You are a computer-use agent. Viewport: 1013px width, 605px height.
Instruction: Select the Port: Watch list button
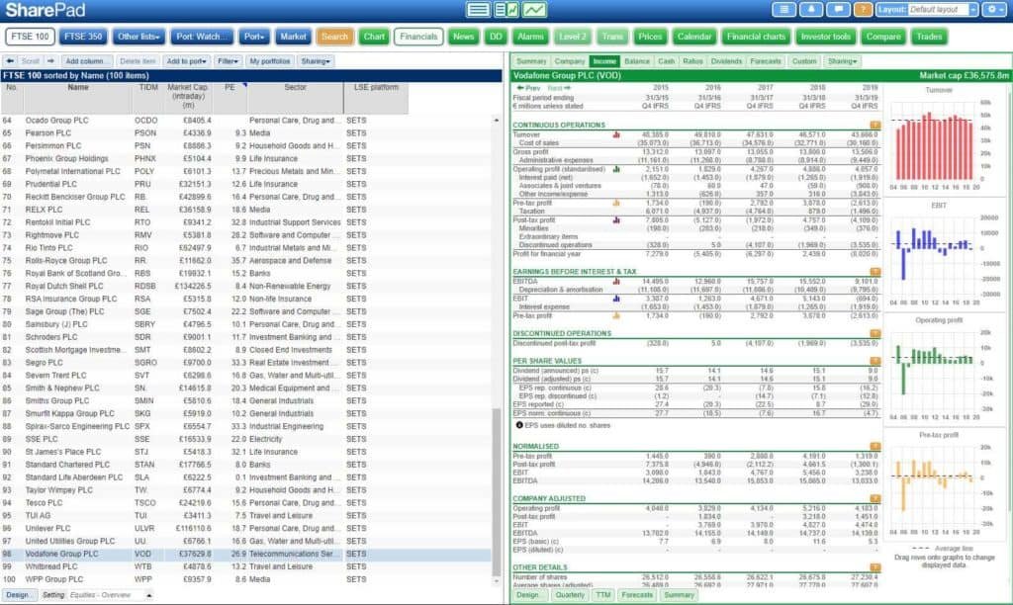pos(202,37)
